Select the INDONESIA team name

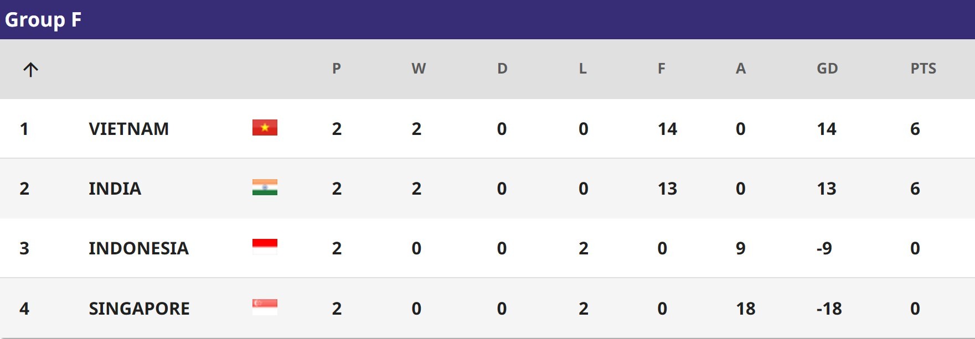pos(138,248)
